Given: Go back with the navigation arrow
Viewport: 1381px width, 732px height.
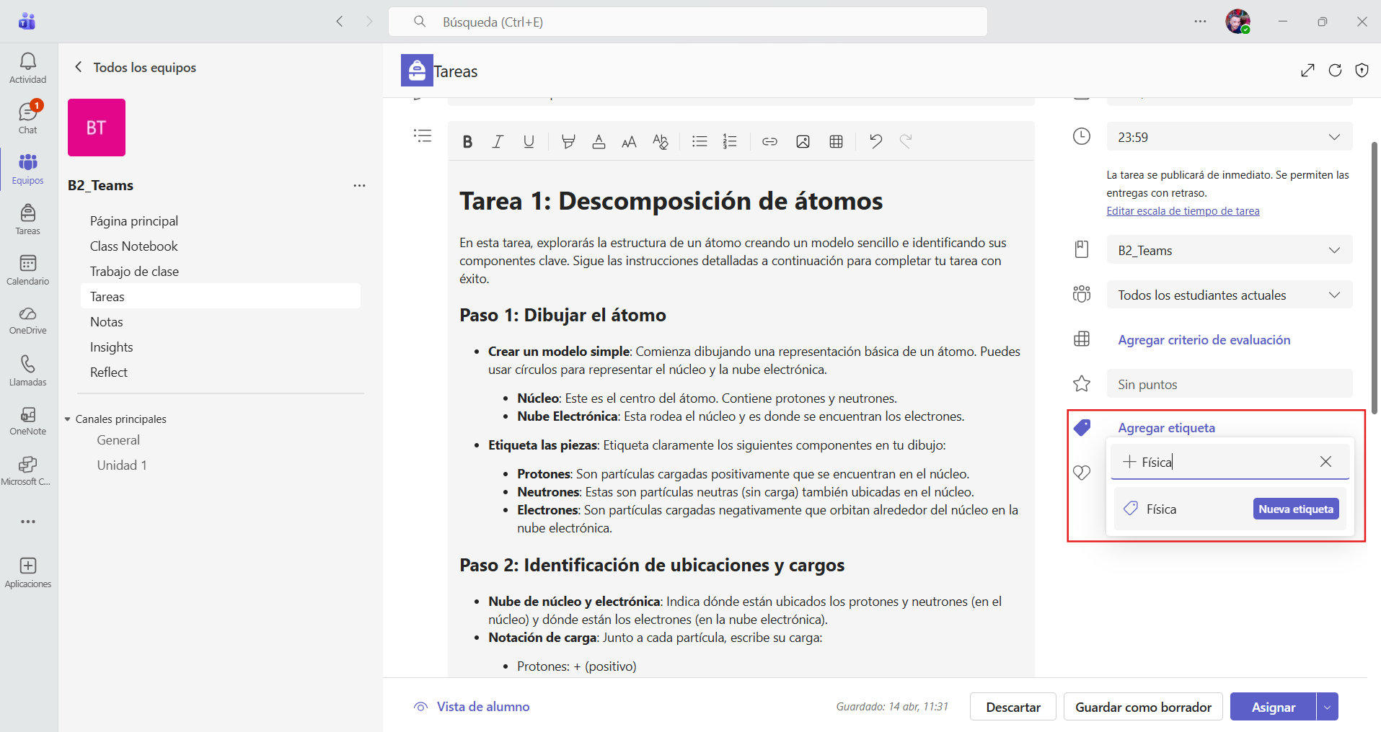Looking at the screenshot, I should (340, 22).
